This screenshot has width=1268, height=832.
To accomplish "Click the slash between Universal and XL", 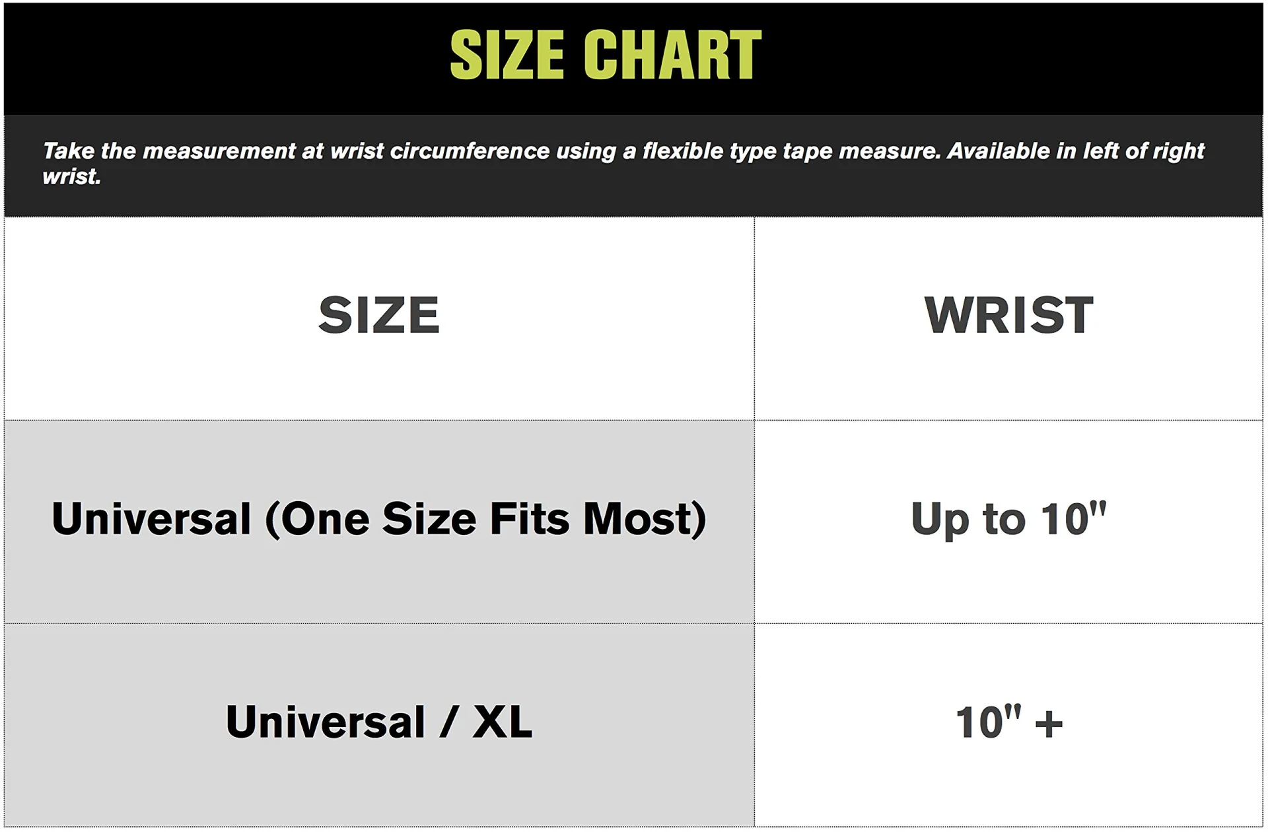I will (x=448, y=722).
